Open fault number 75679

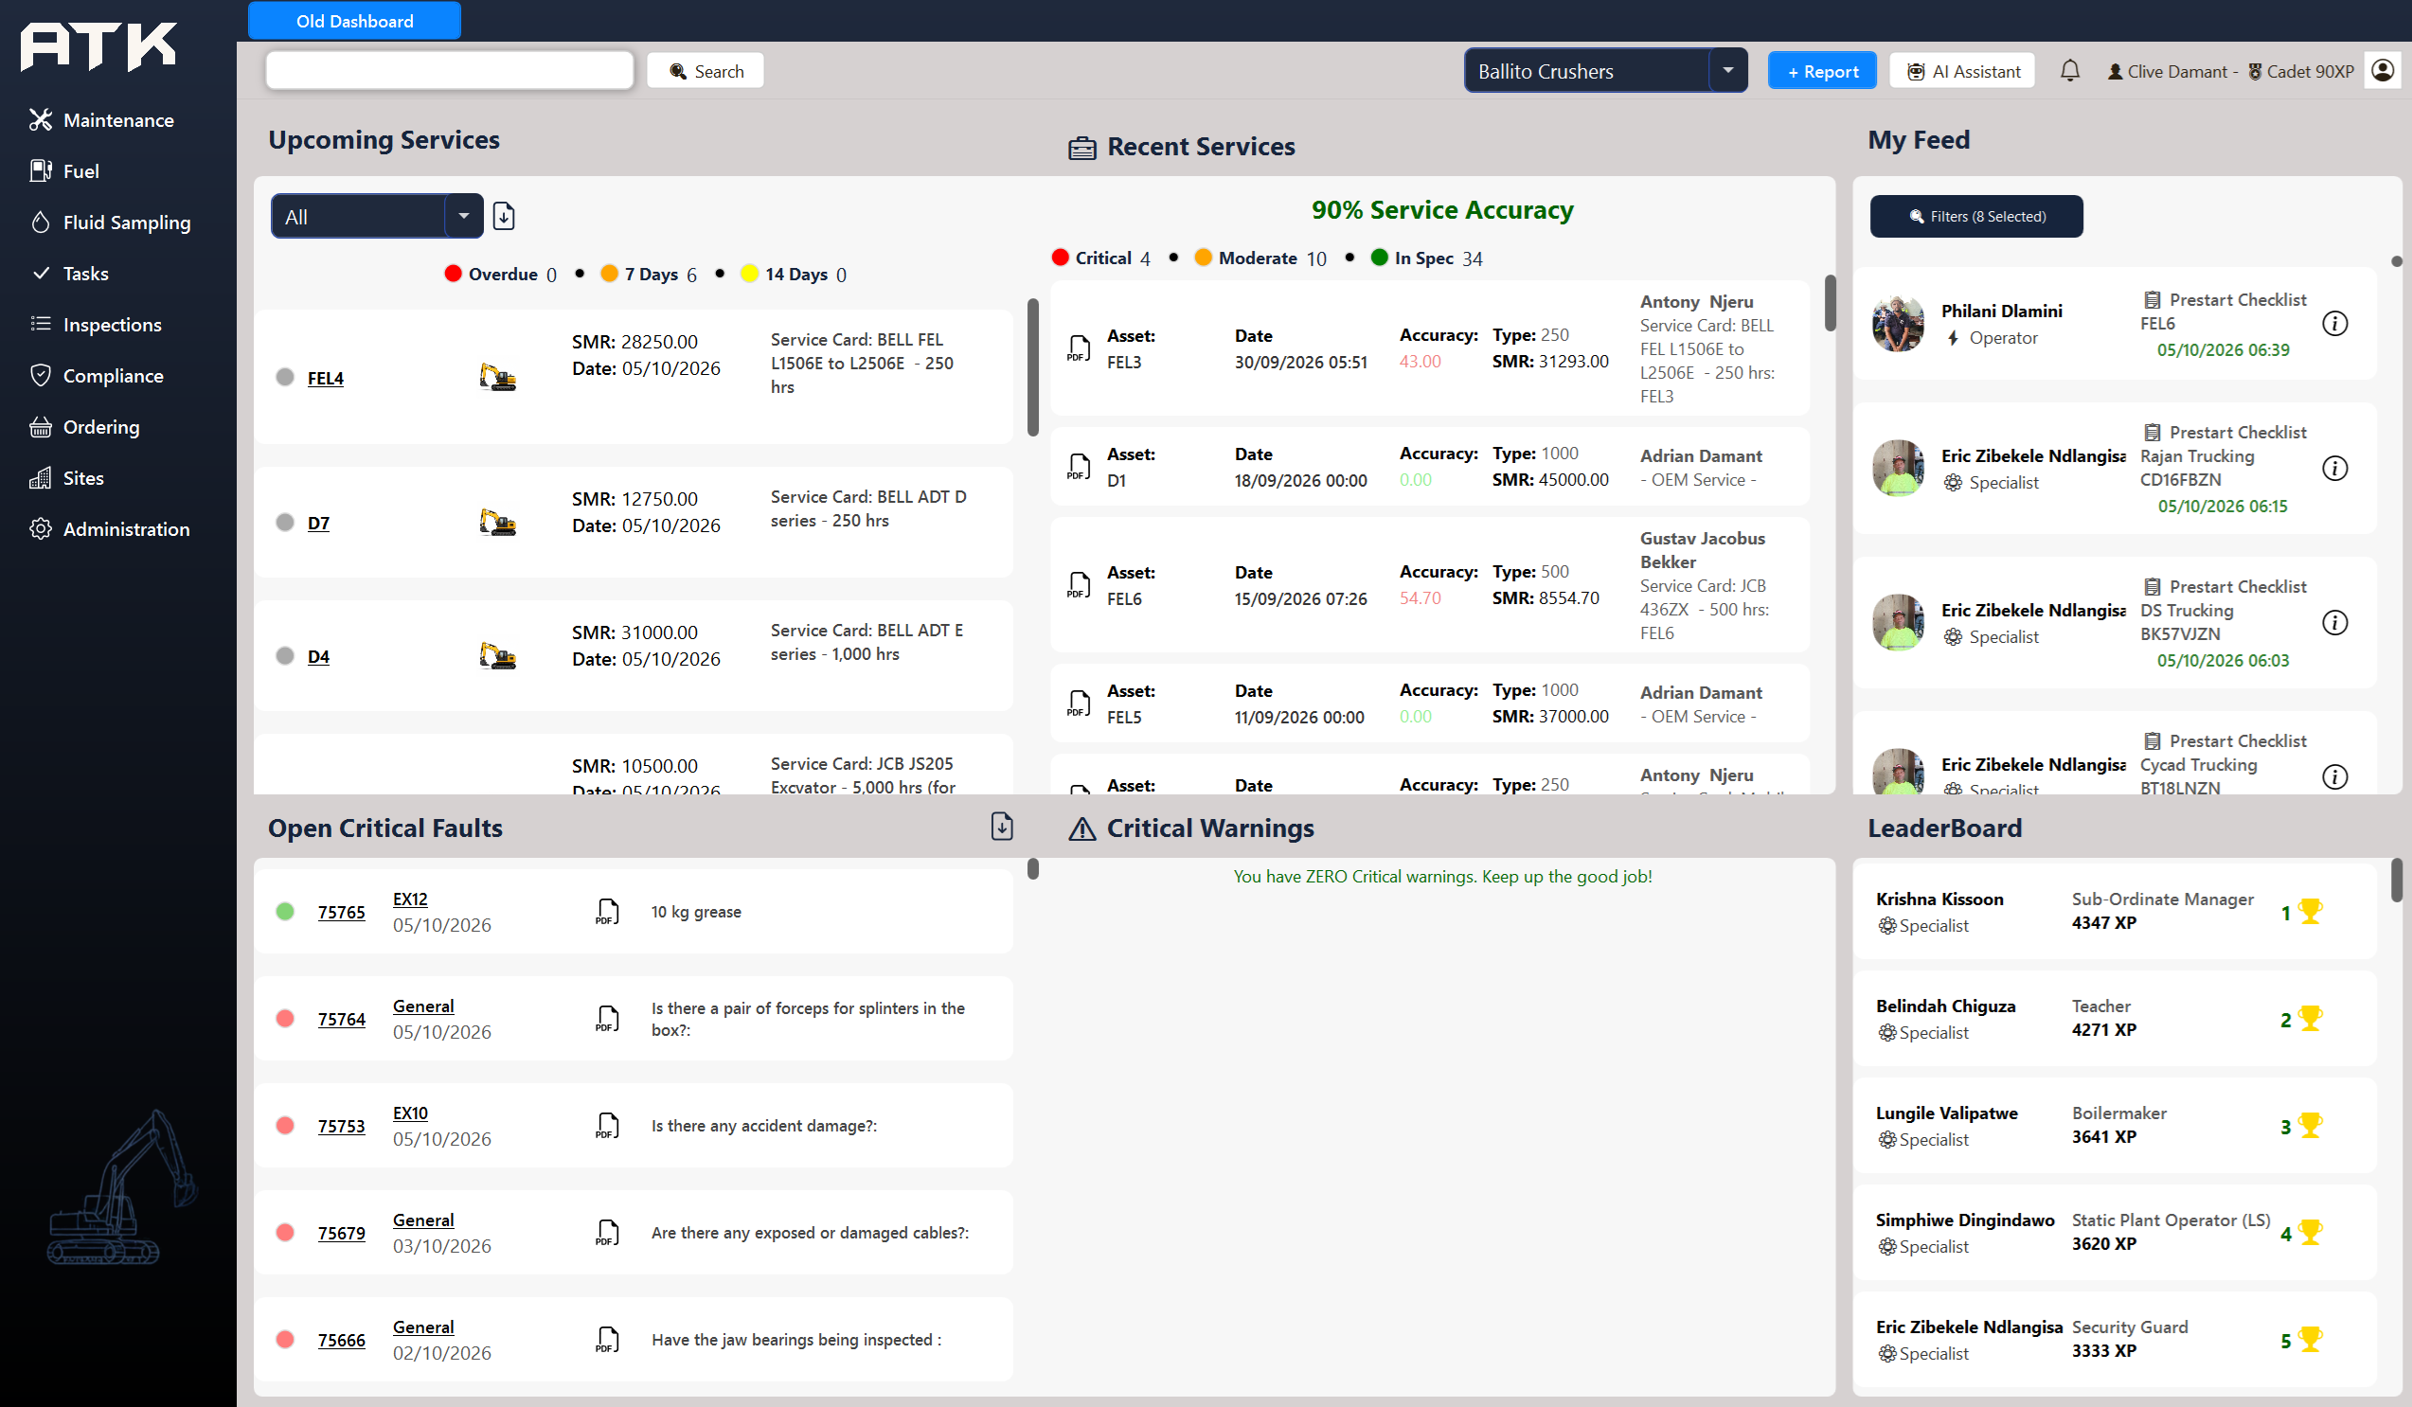342,1234
